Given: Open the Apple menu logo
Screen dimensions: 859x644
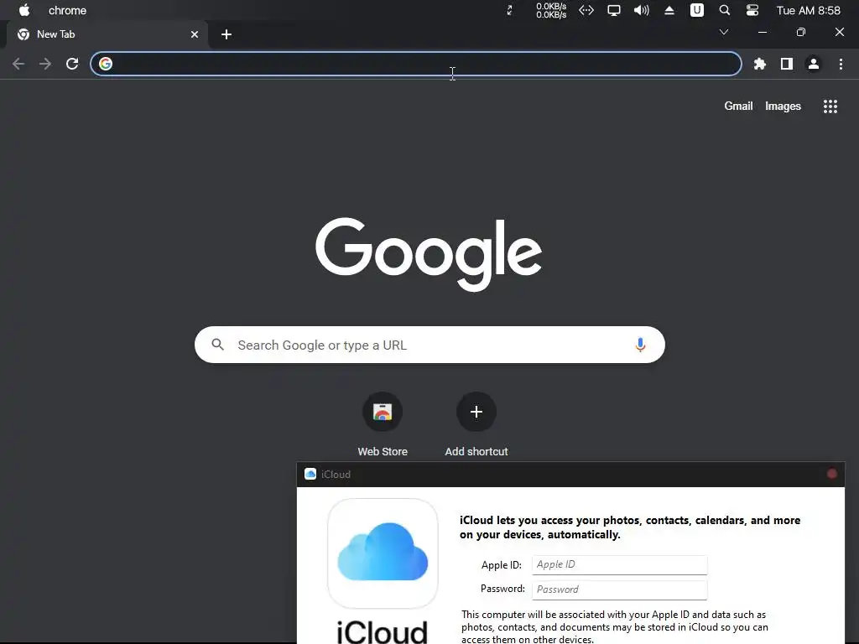Looking at the screenshot, I should (24, 10).
